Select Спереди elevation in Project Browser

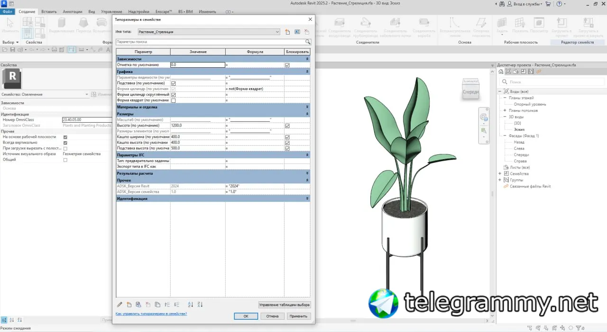click(521, 155)
